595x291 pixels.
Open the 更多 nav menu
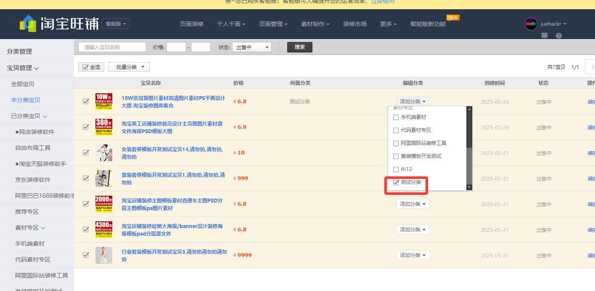pyautogui.click(x=389, y=24)
